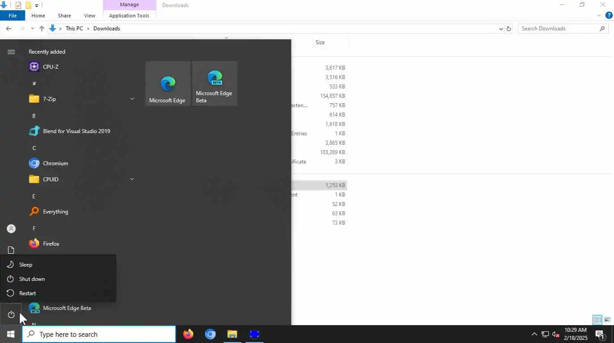Choose Restart from power menu
Image resolution: width=614 pixels, height=343 pixels.
58,293
